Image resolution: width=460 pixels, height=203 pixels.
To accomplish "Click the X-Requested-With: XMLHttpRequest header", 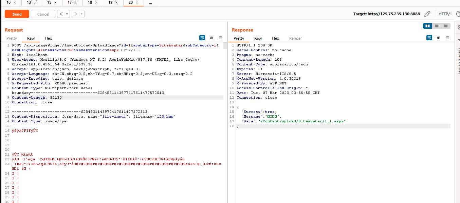I will (50, 83).
